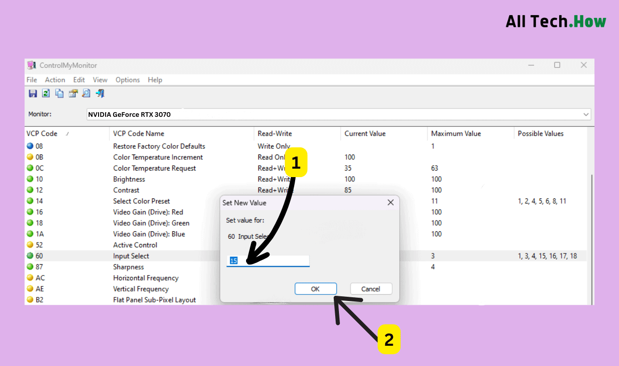
Task: Sort the list by the VCP Code column
Action: [41, 133]
